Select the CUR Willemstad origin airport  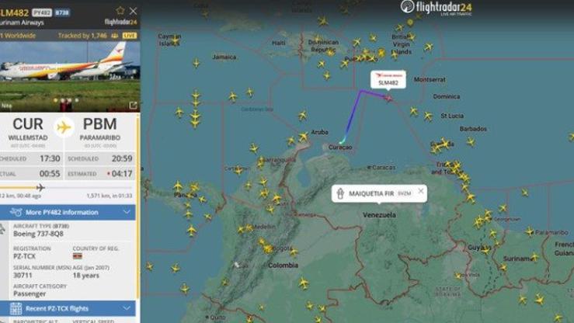[x=28, y=129]
